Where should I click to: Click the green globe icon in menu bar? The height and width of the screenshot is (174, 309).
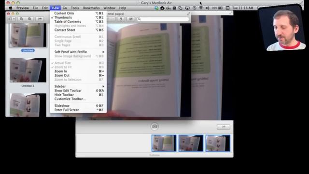click(x=156, y=8)
